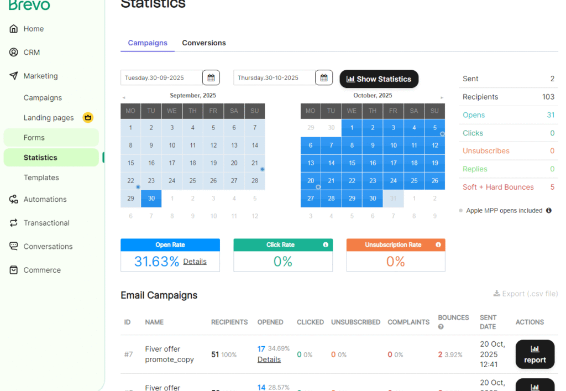Viewport: 566px width, 391px height.
Task: Open Templates in the Marketing submenu
Action: pos(41,178)
